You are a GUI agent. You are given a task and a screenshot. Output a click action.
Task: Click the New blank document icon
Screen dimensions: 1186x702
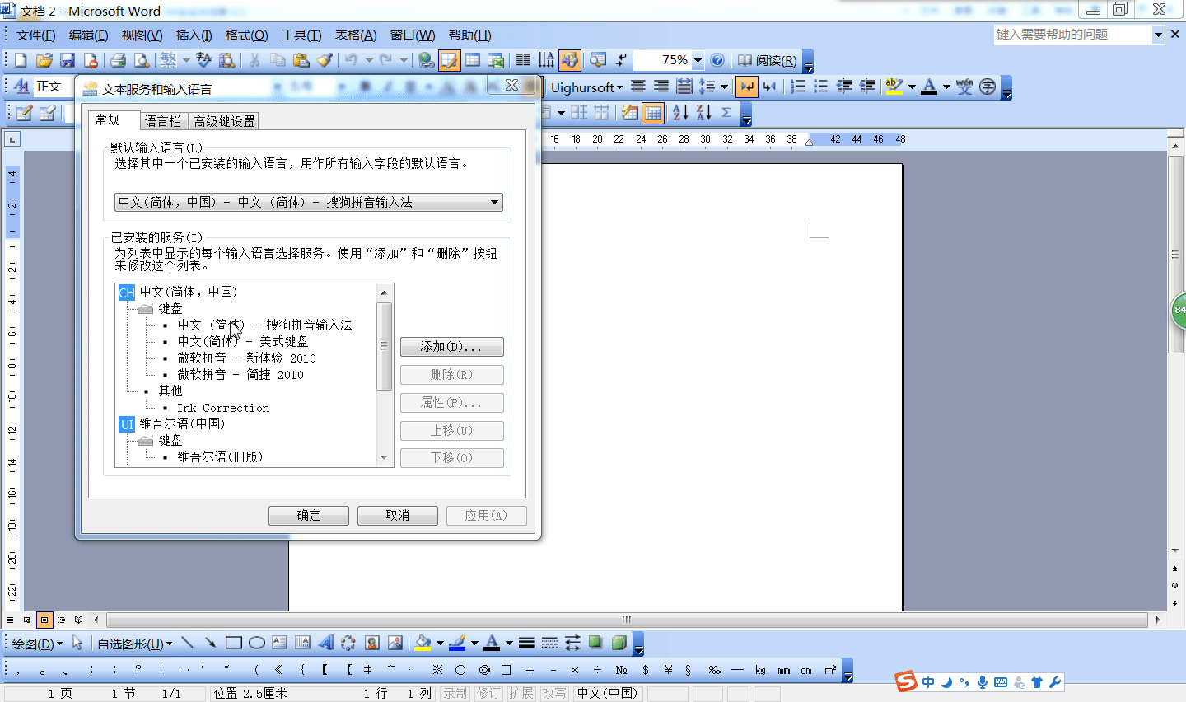21,60
